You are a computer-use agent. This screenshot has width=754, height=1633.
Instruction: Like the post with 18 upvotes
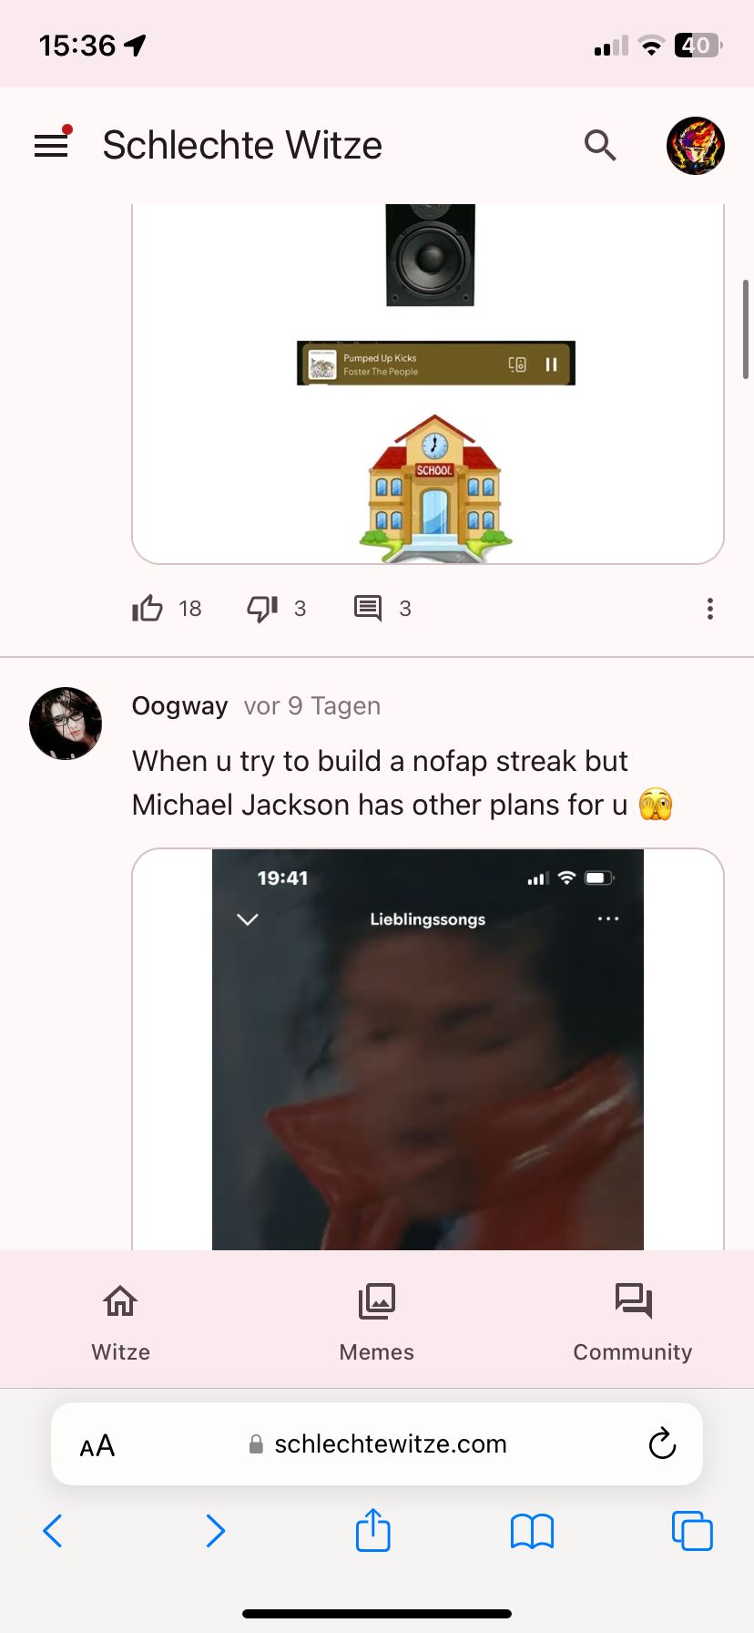(x=148, y=608)
